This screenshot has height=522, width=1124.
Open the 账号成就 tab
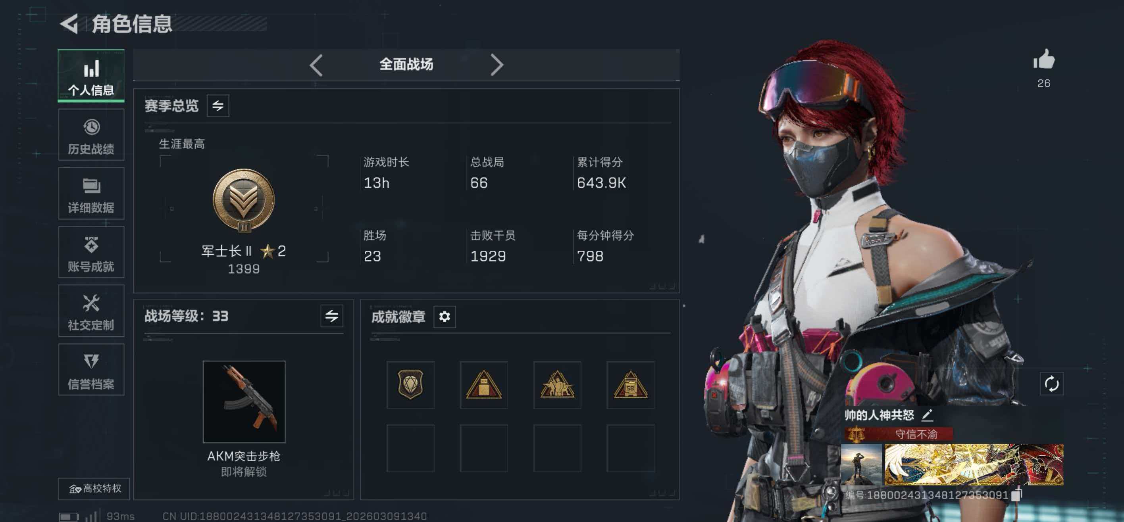[91, 252]
